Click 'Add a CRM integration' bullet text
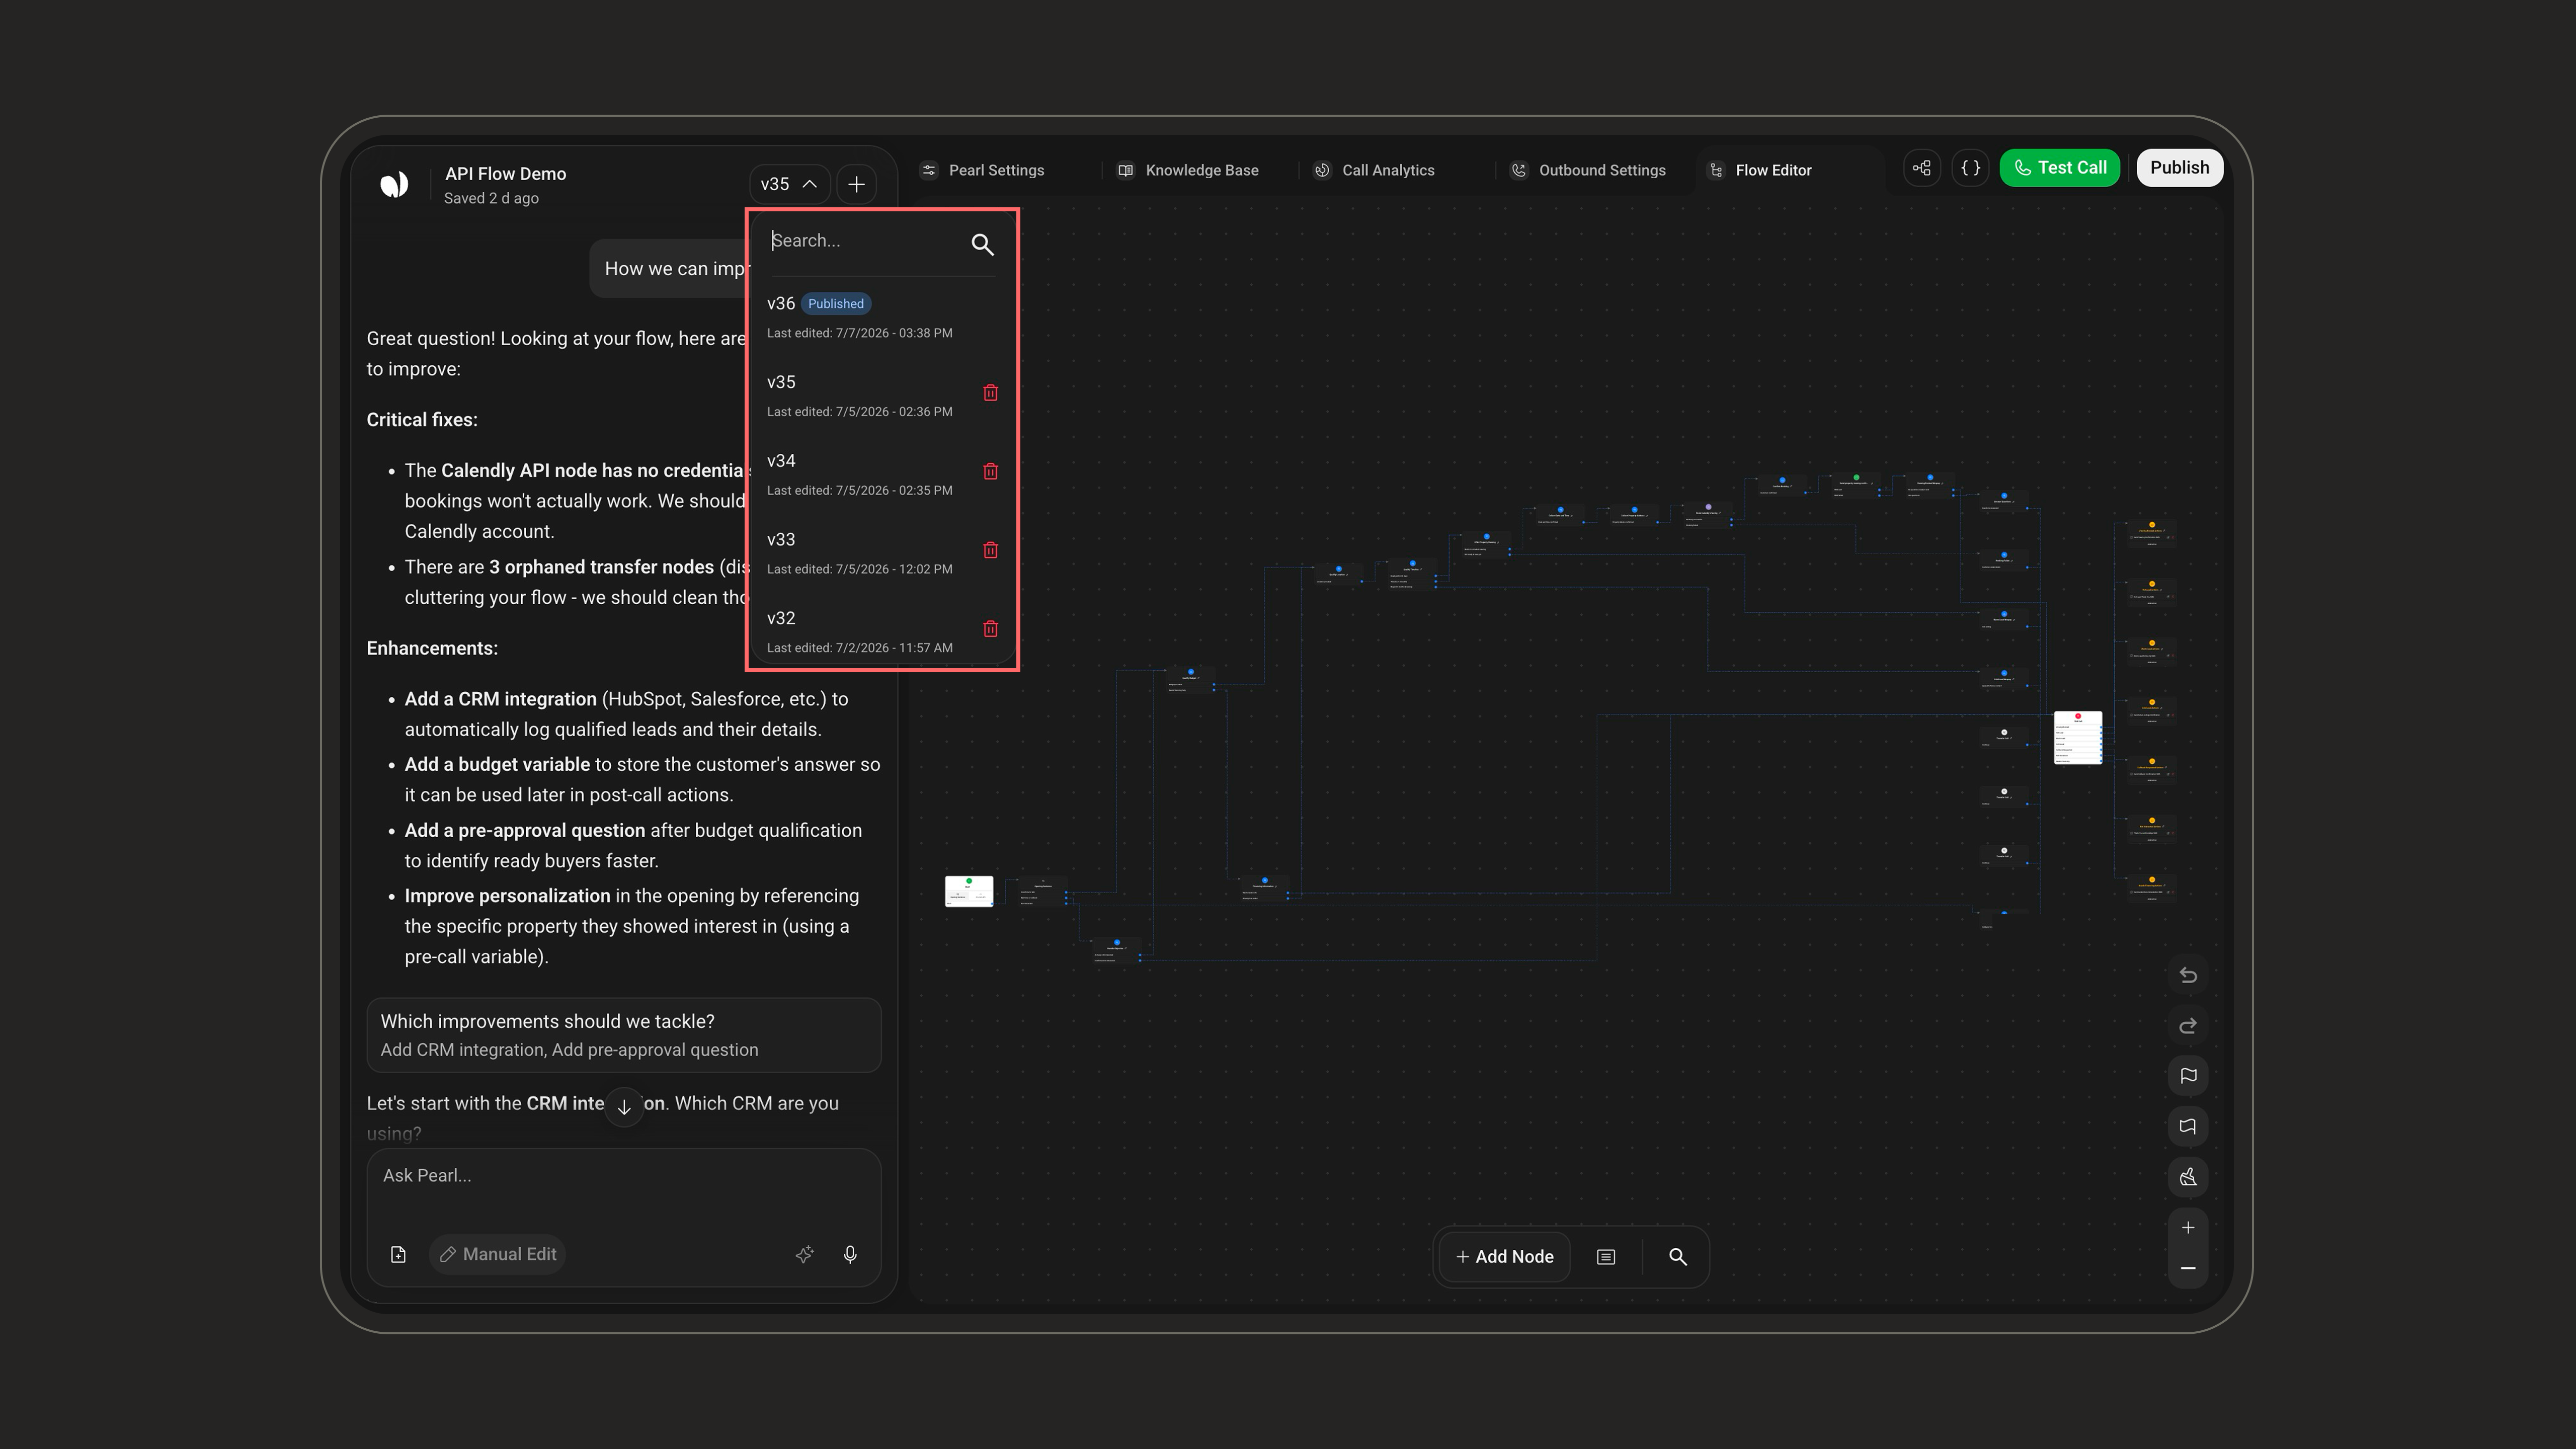 click(500, 699)
